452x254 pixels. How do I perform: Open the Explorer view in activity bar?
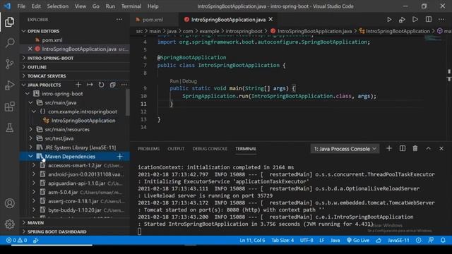tap(9, 22)
